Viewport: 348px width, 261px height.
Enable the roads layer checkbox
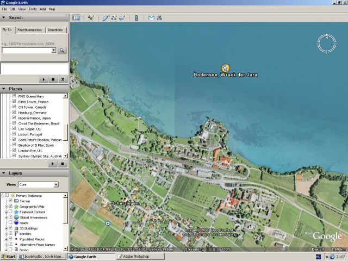(10, 223)
